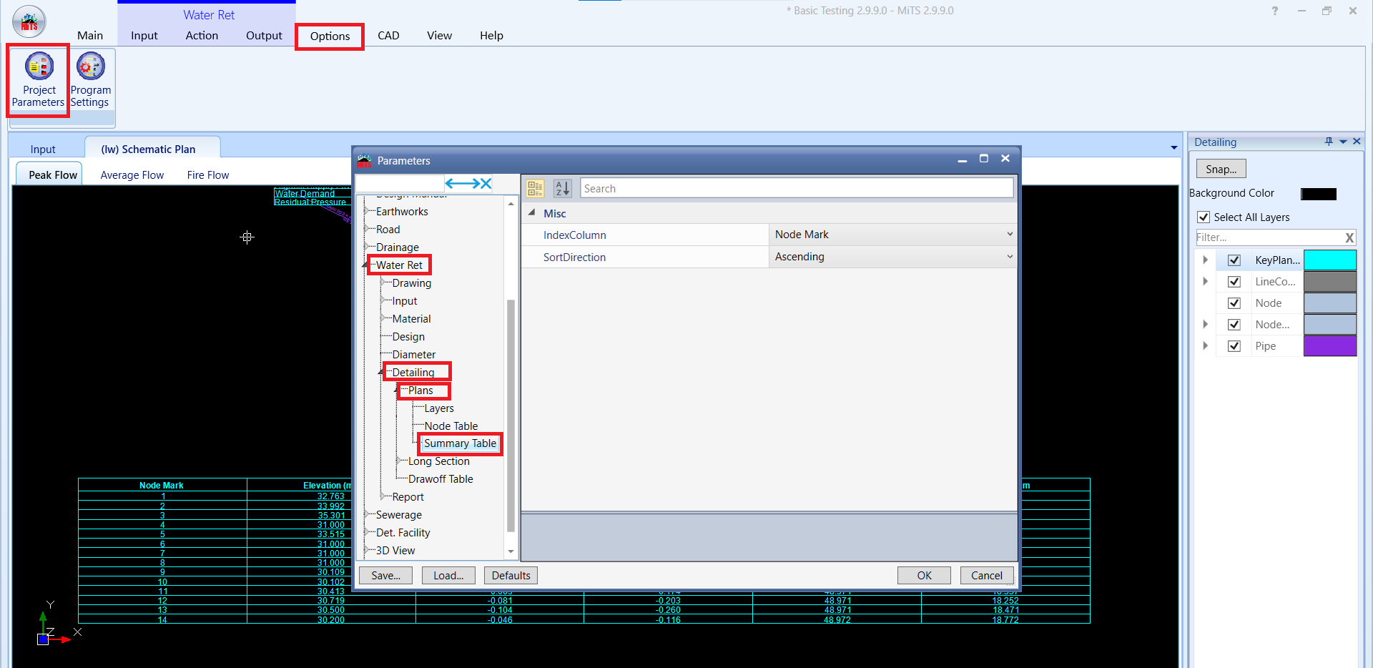Select Node Table tree item
Image resolution: width=1373 pixels, height=668 pixels.
(x=451, y=426)
